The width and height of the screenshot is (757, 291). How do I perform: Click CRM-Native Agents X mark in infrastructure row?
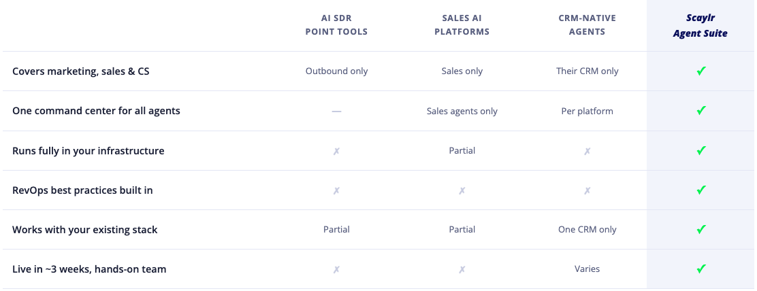(x=587, y=152)
